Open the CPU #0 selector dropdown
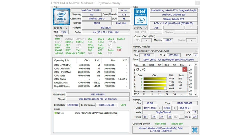Image resolution: width=240 pixels, height=135 pixels. 60,28
